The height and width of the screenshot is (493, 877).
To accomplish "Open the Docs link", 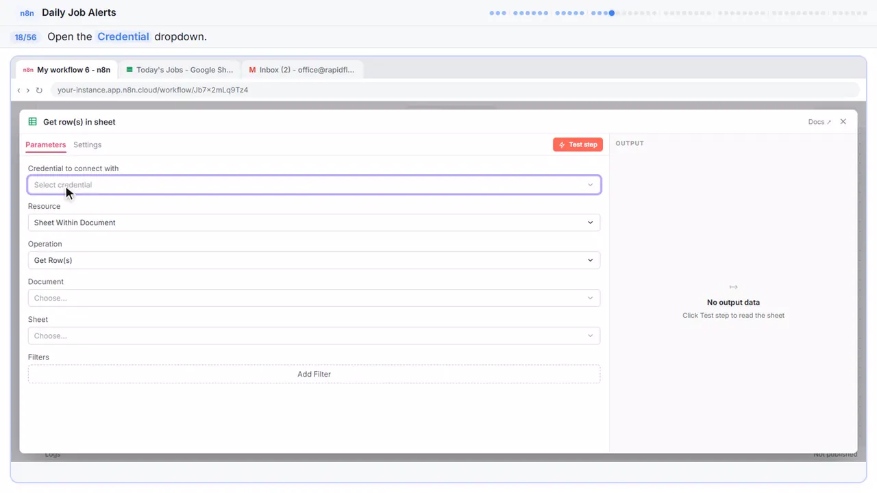I will click(x=819, y=122).
